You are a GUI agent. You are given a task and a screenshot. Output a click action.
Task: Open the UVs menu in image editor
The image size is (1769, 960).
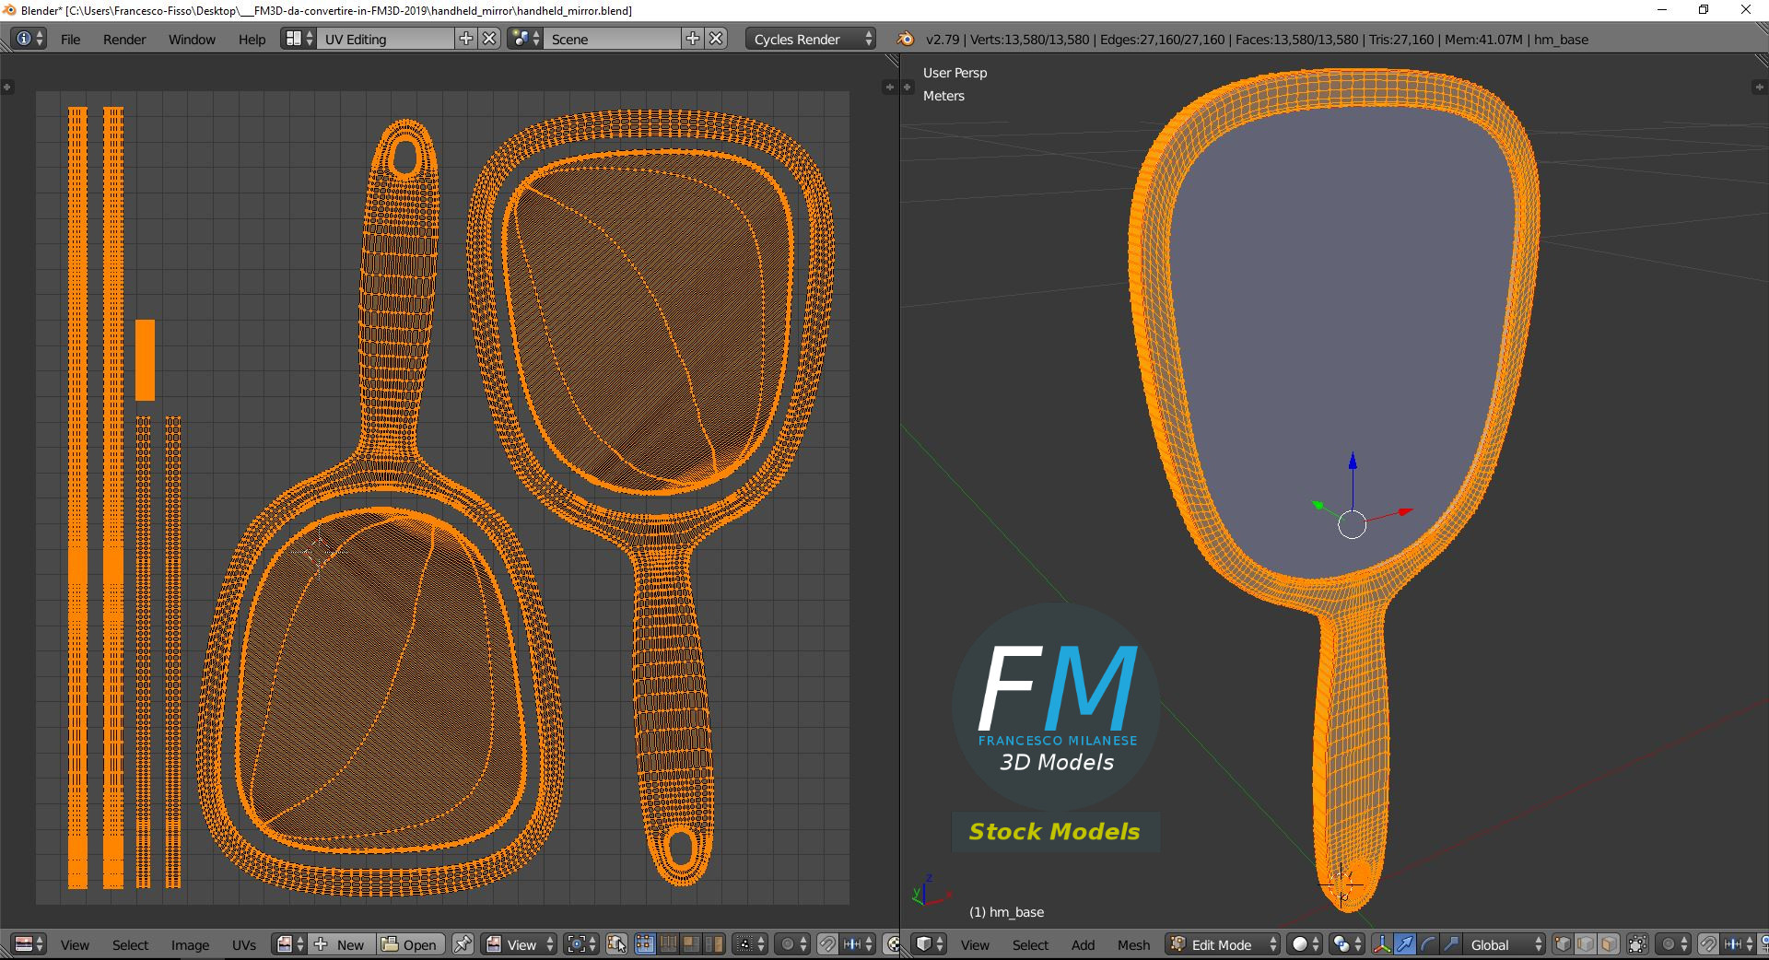(x=244, y=945)
